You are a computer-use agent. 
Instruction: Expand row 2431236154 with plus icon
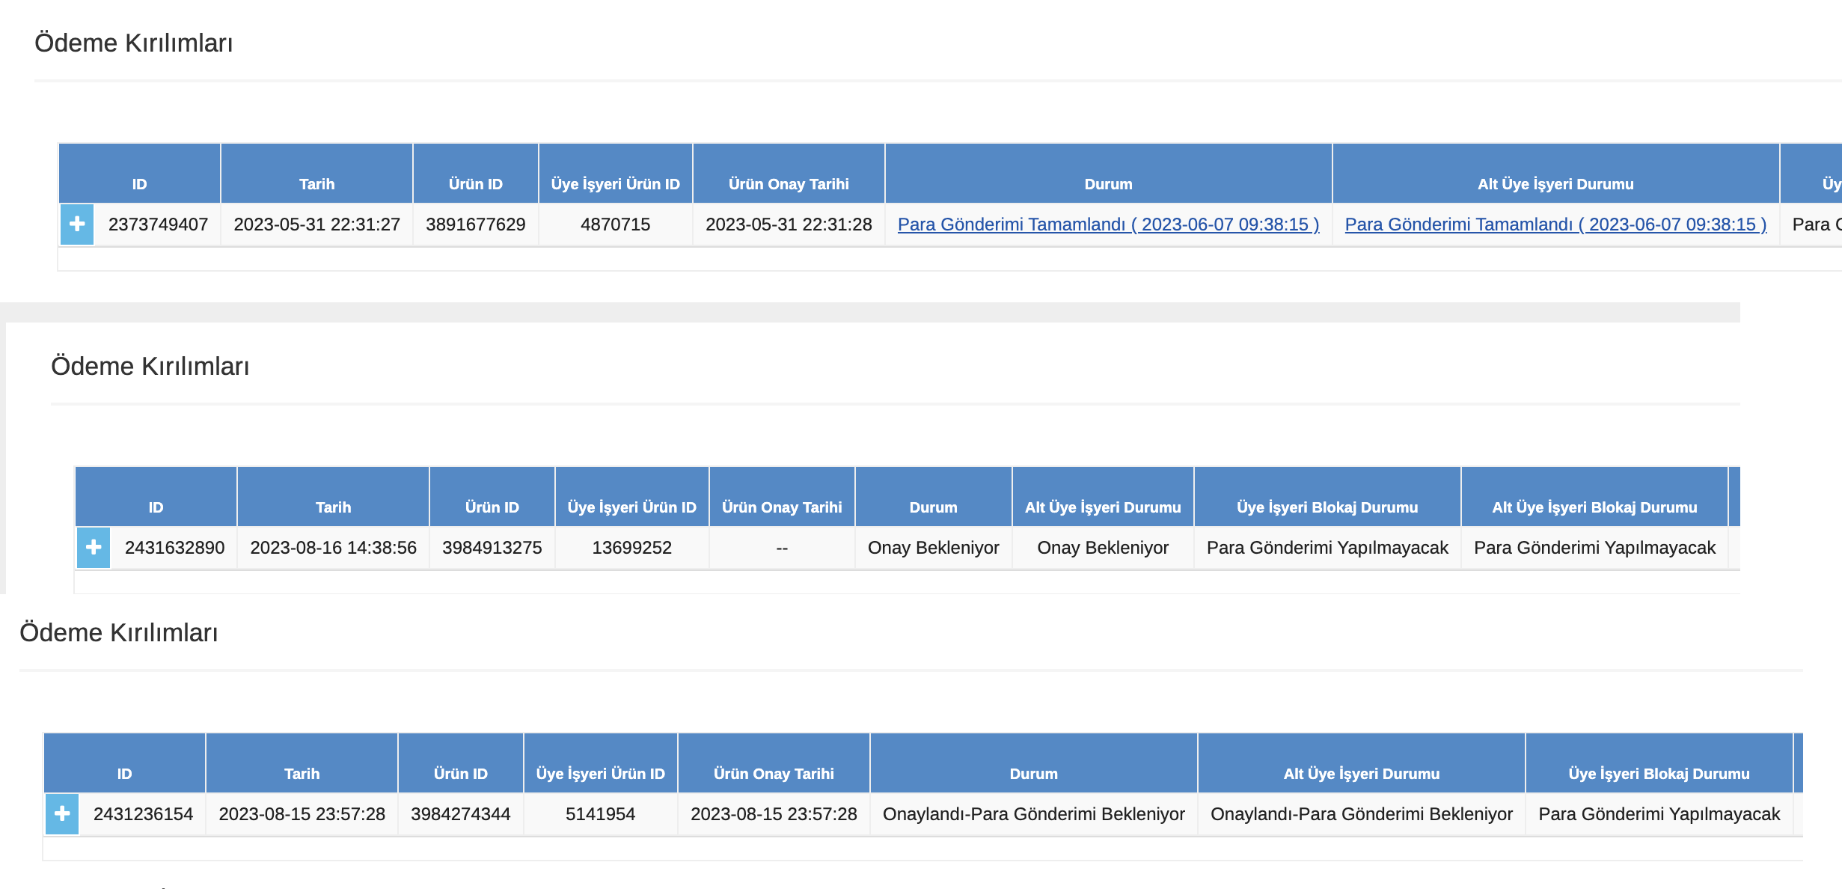62,813
